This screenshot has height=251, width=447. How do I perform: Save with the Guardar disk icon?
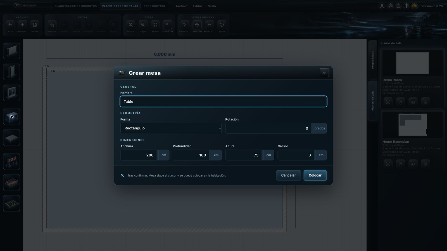pos(35,25)
